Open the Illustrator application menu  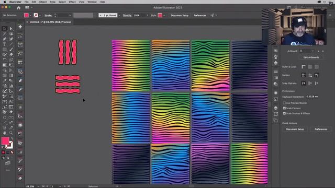coord(15,2)
